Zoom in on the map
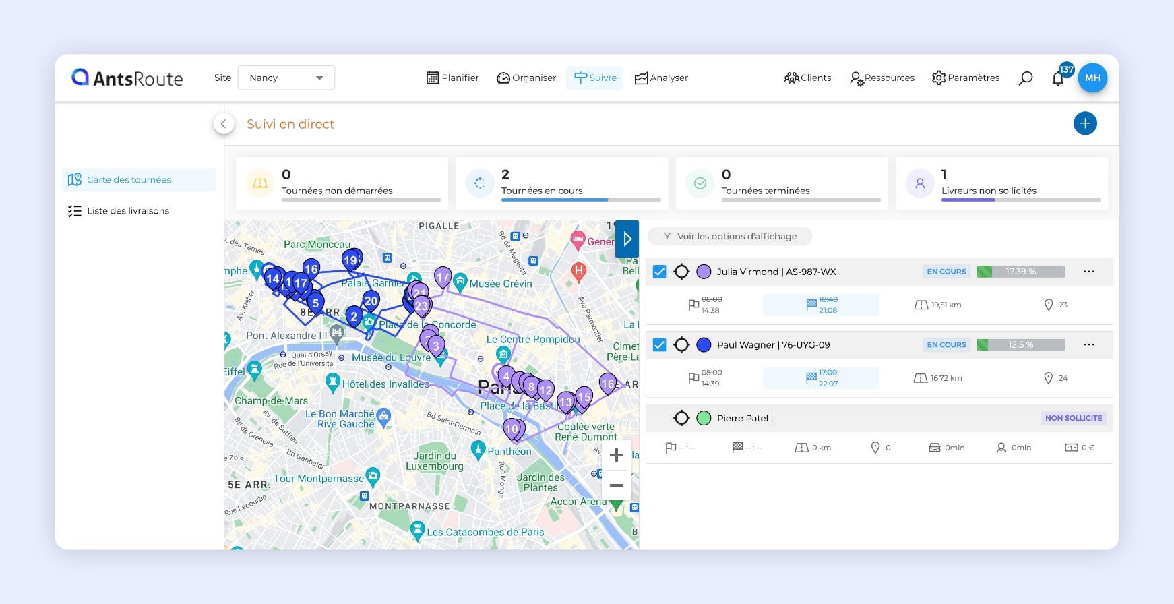Image resolution: width=1174 pixels, height=604 pixels. (616, 456)
